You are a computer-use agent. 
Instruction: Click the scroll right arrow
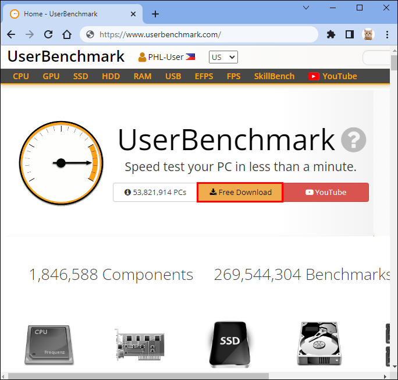click(x=385, y=376)
